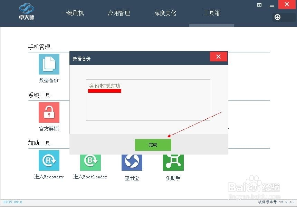Open the download manager circle icon
Screen dimensions: 297x207
click(x=278, y=17)
